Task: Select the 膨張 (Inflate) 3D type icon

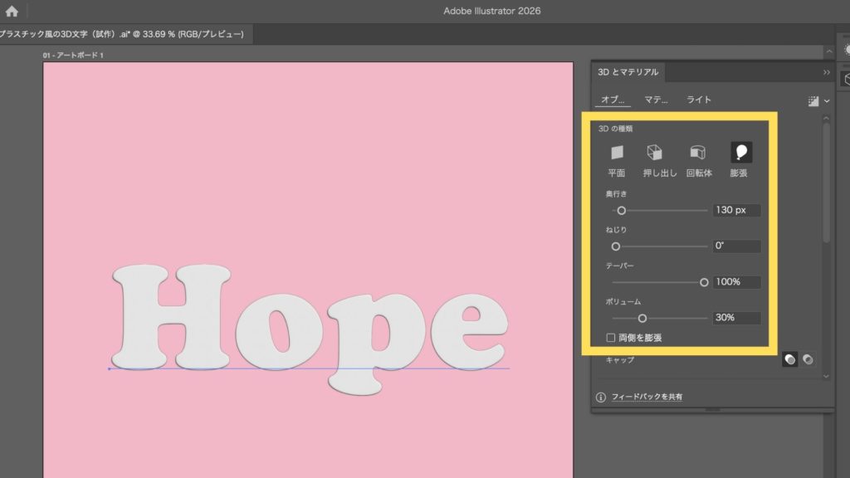Action: pos(740,152)
